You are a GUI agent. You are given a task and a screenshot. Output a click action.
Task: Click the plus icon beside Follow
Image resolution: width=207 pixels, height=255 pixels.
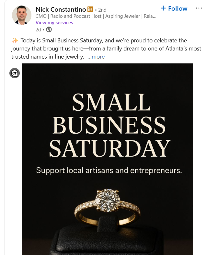pyautogui.click(x=163, y=8)
